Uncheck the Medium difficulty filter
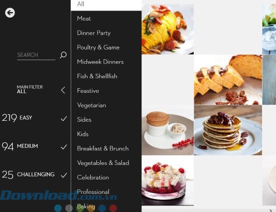The image size is (276, 212). 64,147
